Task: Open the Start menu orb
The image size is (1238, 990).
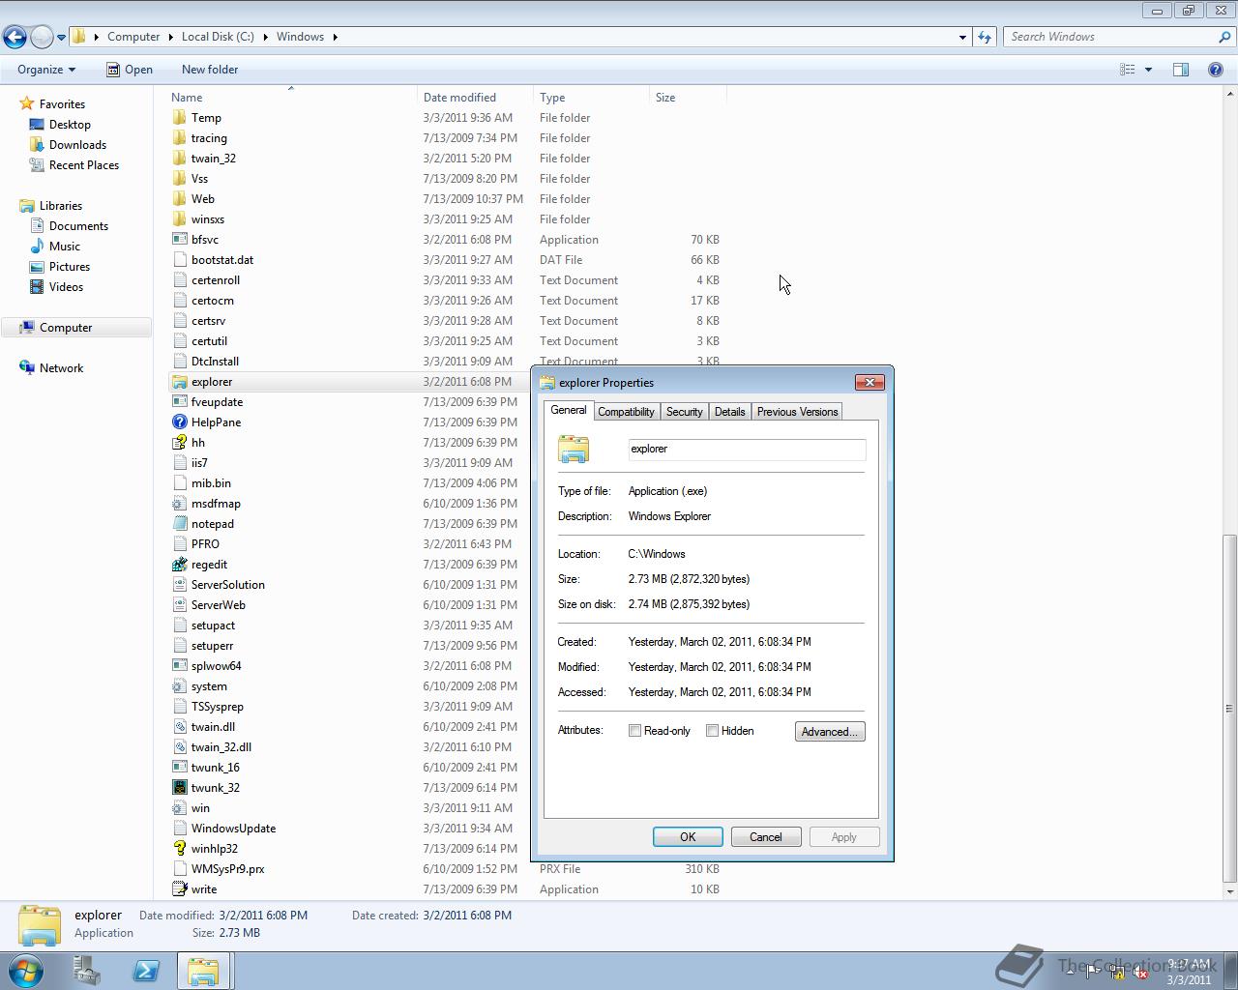Action: click(x=26, y=971)
